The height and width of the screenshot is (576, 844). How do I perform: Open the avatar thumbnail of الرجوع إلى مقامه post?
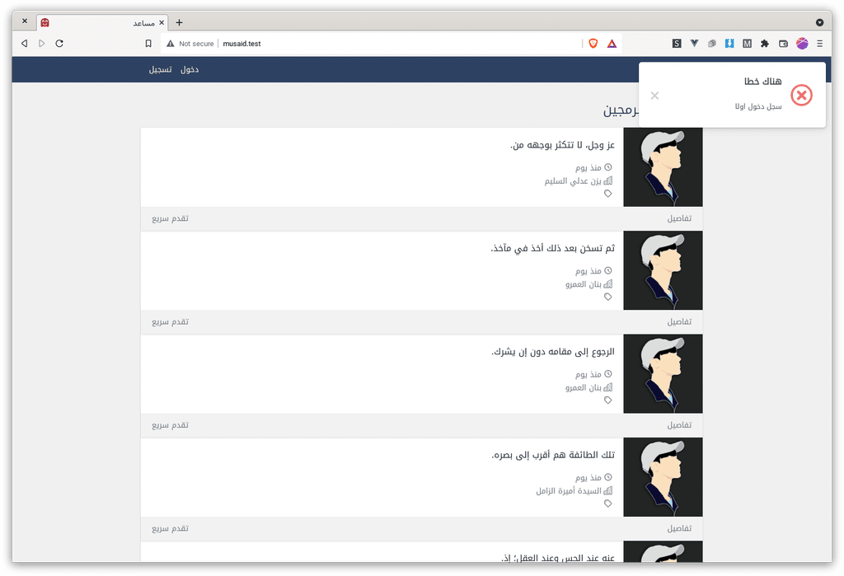[x=663, y=373]
